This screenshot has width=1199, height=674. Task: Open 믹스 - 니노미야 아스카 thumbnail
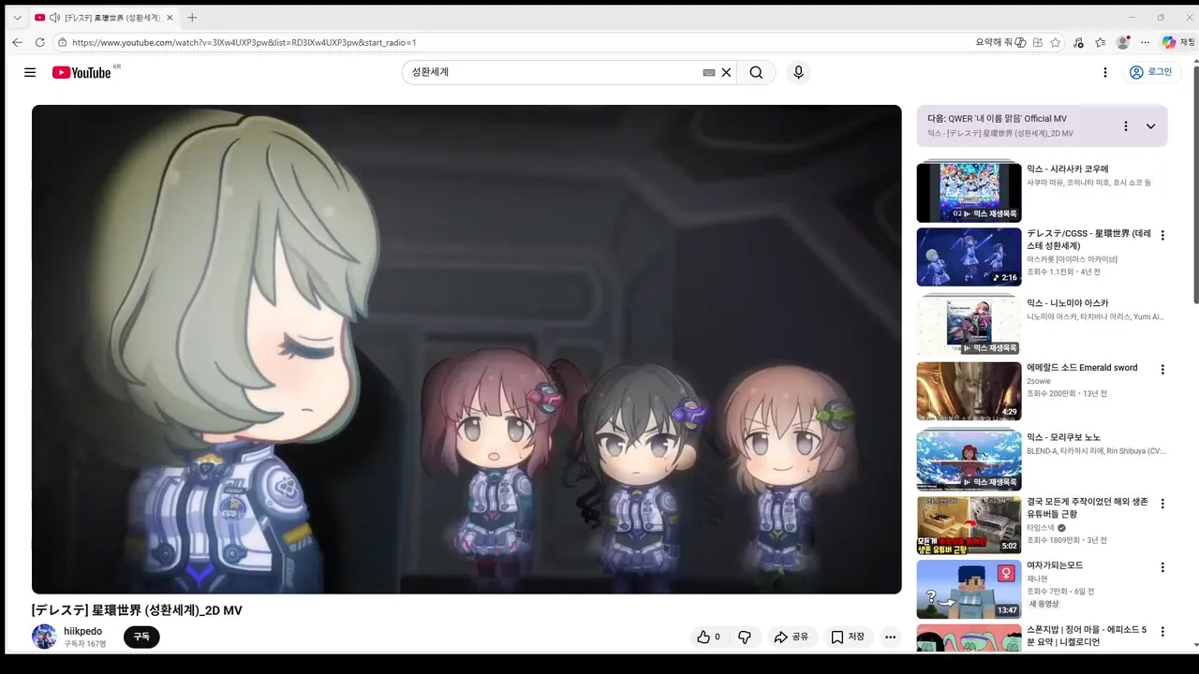coord(969,325)
